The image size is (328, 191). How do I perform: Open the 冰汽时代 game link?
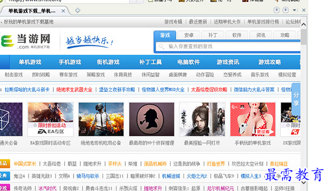tap(47, 188)
